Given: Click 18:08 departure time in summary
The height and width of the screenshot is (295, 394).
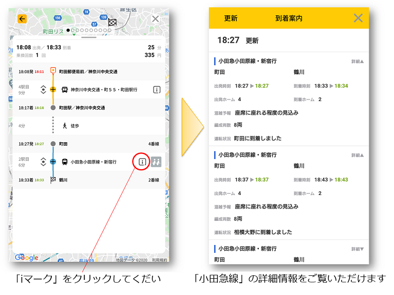Looking at the screenshot, I should point(24,47).
